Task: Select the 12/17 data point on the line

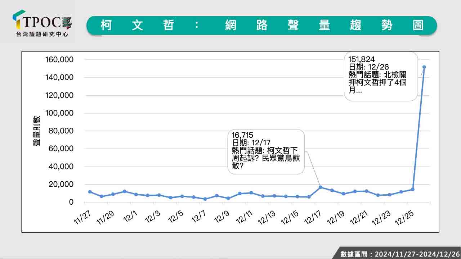Action: 321,187
